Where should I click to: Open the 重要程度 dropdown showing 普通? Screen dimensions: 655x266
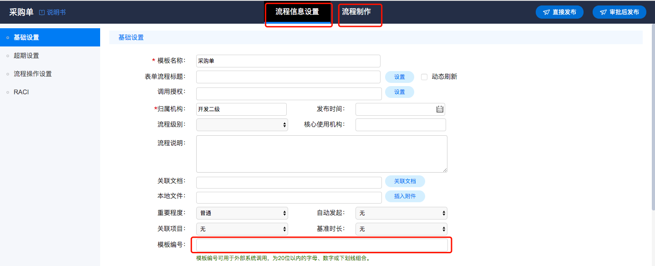[242, 213]
